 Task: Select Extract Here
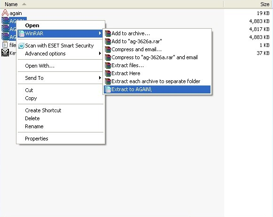click(x=157, y=73)
